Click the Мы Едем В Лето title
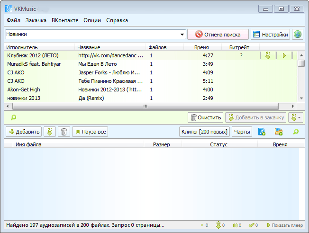Viewport: 309px width, 233px height. pyautogui.click(x=98, y=64)
